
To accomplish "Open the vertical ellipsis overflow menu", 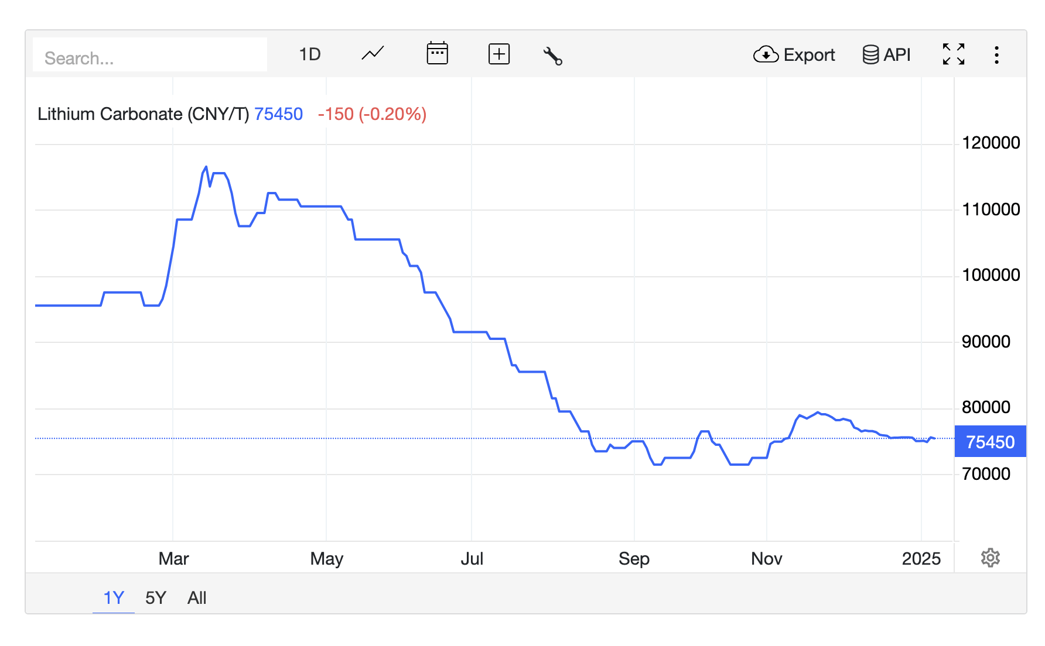I will click(x=996, y=54).
